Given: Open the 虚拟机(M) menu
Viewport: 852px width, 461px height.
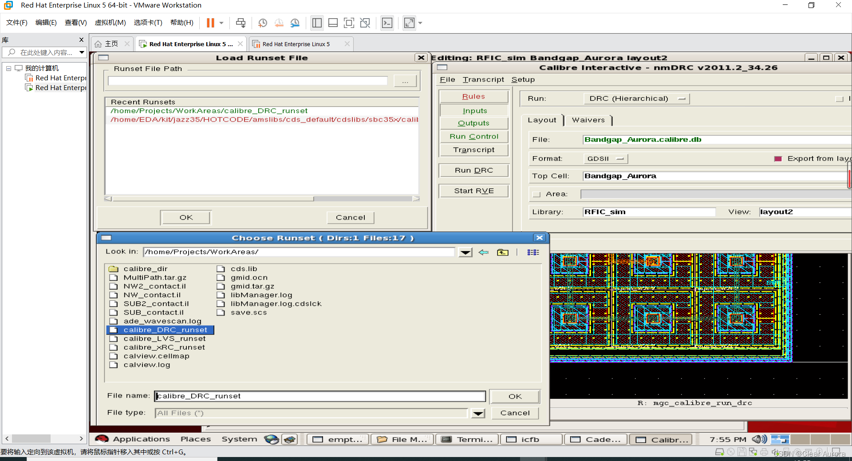Looking at the screenshot, I should coord(110,23).
